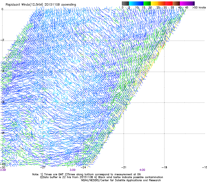This screenshot has width=207, height=182.
Task: Click the '-18' longitude axis label
Action: 164,167
